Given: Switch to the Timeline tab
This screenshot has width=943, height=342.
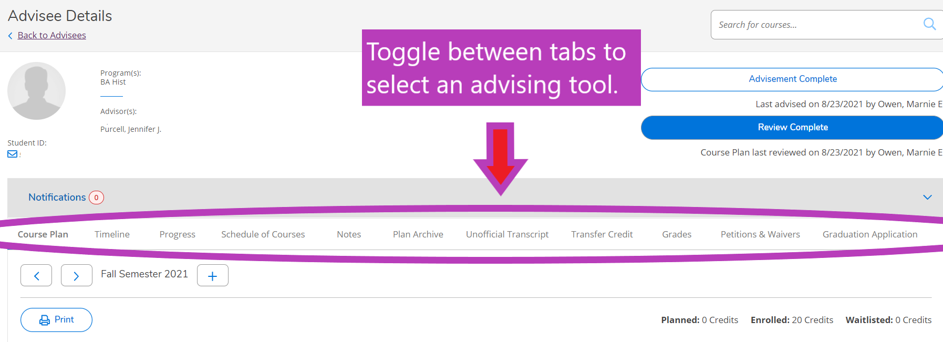Looking at the screenshot, I should pos(112,234).
